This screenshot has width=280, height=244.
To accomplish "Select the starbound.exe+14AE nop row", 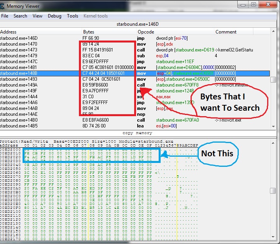I will pyautogui.click(x=135, y=114).
